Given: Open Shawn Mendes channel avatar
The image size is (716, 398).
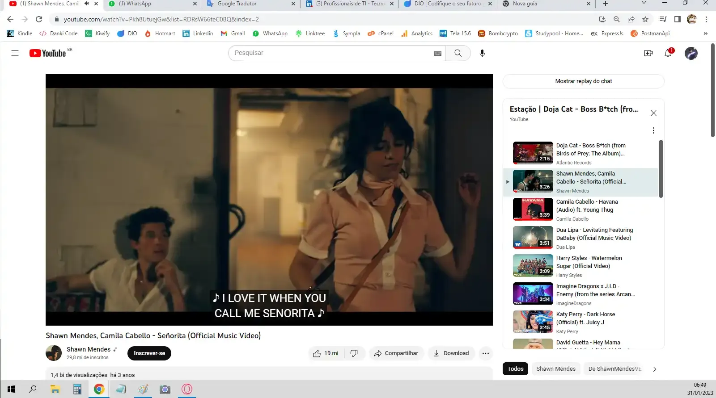Looking at the screenshot, I should pyautogui.click(x=54, y=353).
